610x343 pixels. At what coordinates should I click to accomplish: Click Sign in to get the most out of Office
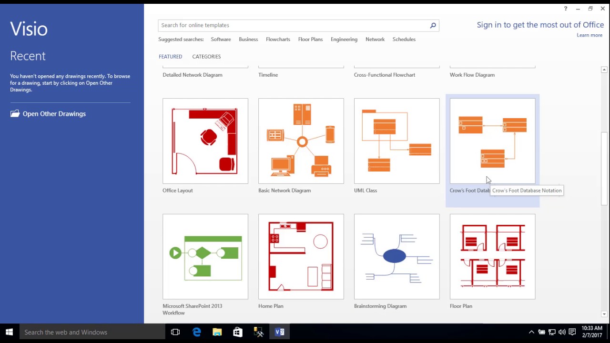[540, 25]
